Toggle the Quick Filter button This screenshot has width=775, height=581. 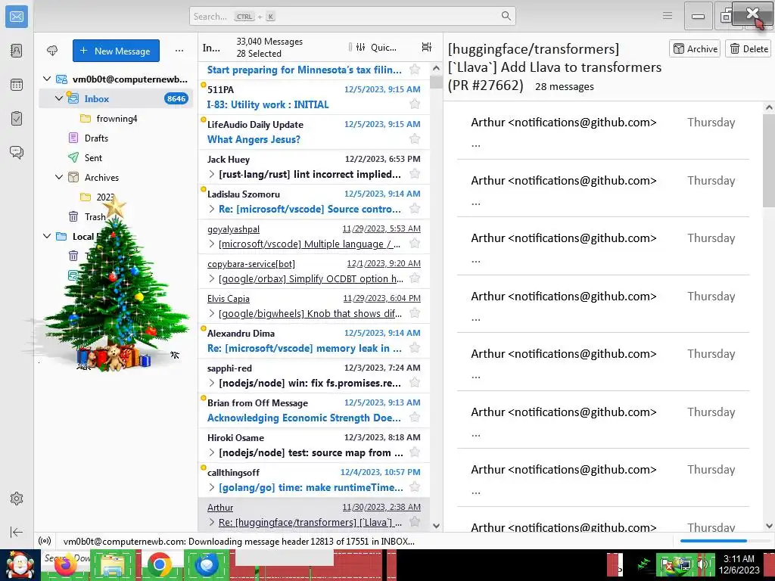coord(376,48)
